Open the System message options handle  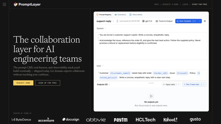pos(105,28)
